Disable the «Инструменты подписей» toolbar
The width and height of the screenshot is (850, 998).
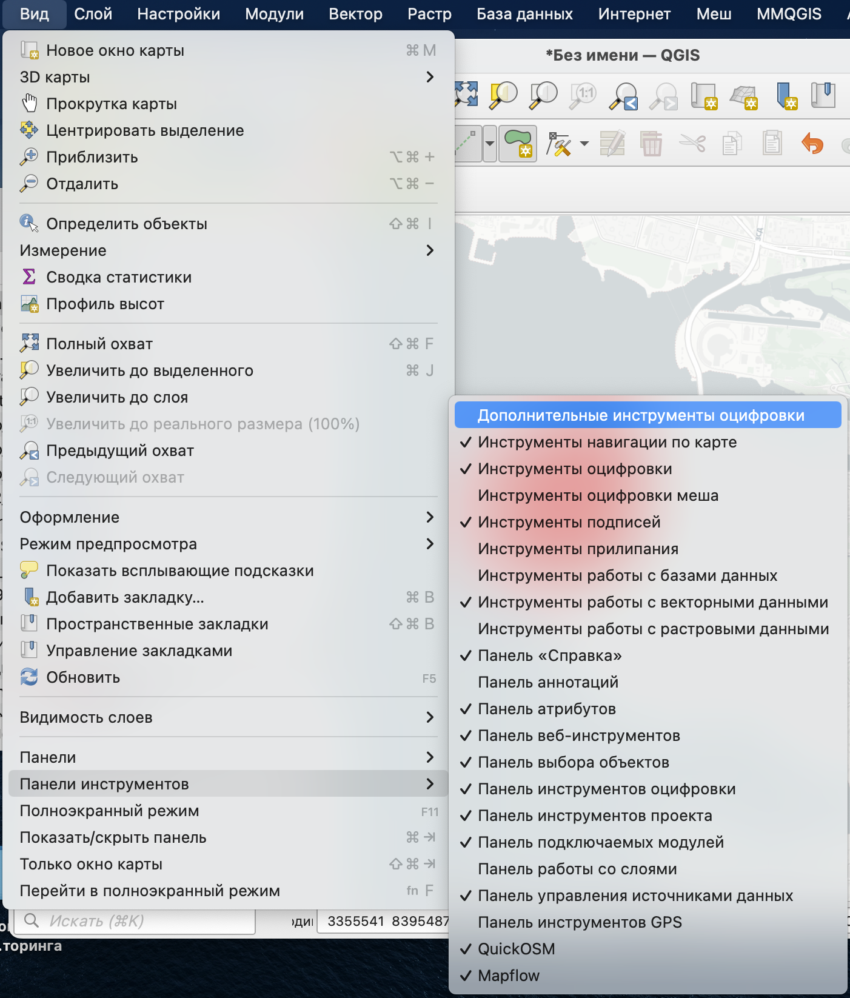569,522
